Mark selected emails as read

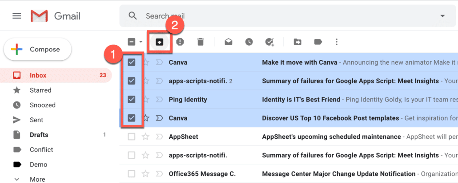tap(229, 42)
